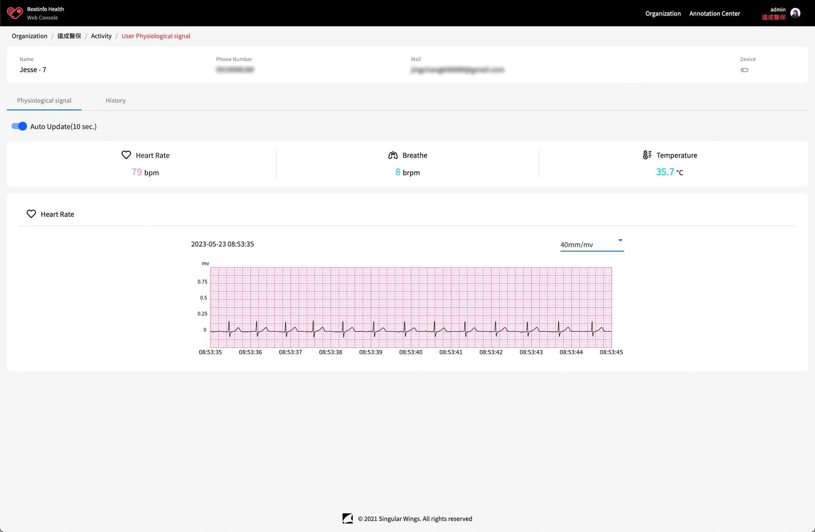Click the heart icon in ECG section header
The image size is (815, 532).
pos(31,214)
